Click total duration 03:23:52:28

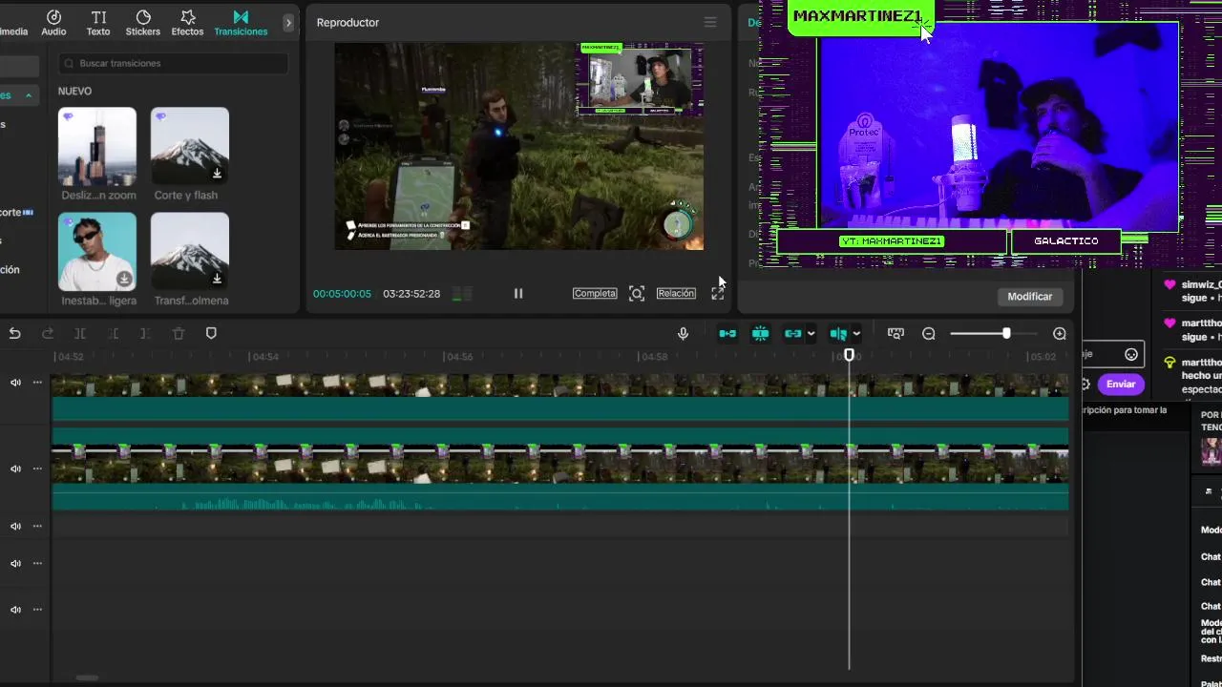411,294
